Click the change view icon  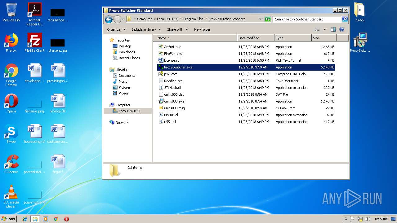[317, 29]
